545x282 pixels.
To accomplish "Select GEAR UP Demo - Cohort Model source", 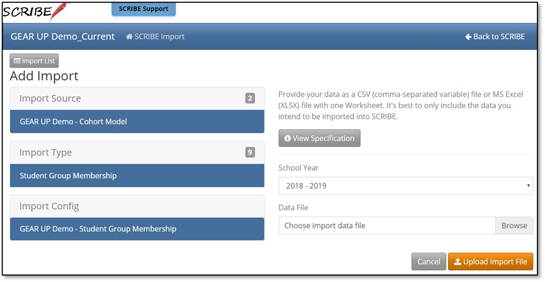I will (137, 121).
